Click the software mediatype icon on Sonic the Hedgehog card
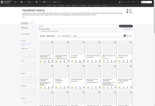Screen dimensions: 155x106 [56, 61]
